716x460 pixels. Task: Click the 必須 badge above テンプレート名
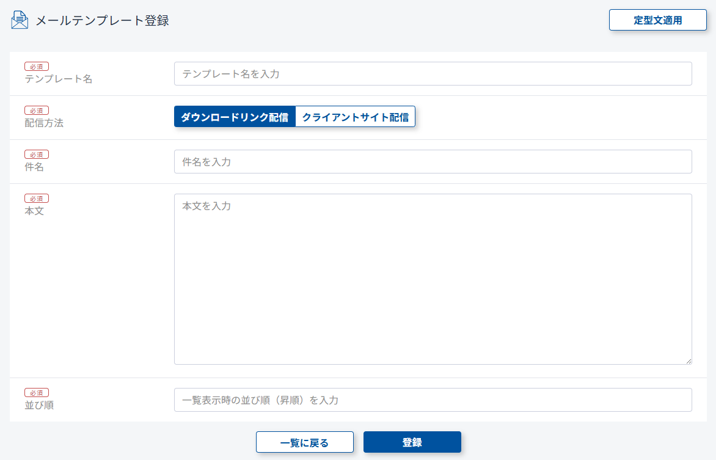37,67
